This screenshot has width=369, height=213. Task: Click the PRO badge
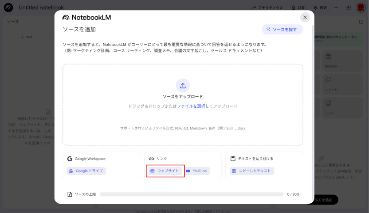[x=337, y=8]
